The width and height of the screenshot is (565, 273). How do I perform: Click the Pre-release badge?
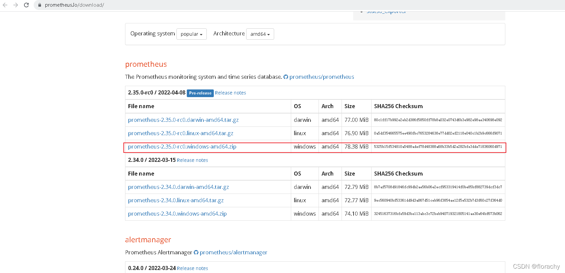pyautogui.click(x=200, y=93)
